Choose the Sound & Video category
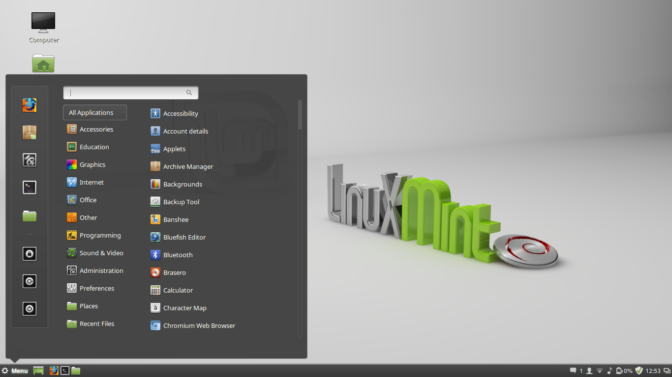 pyautogui.click(x=101, y=253)
